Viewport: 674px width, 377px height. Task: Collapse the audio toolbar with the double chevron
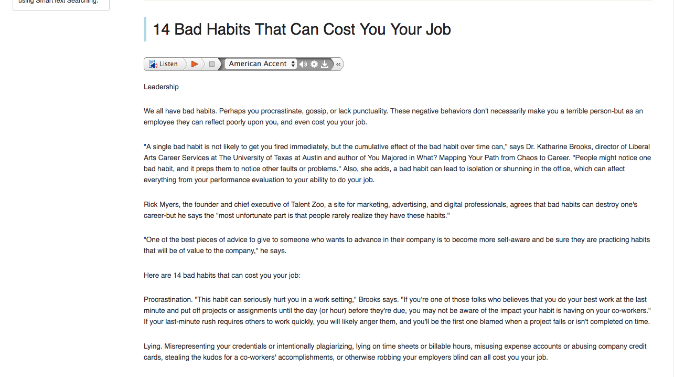pos(338,64)
